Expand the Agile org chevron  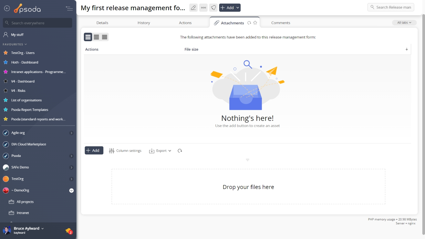coord(71,133)
